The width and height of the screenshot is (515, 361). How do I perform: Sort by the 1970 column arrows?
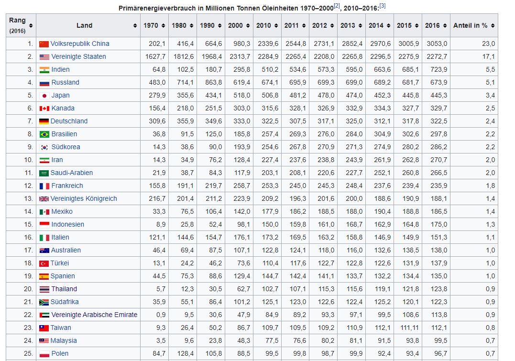click(x=163, y=26)
